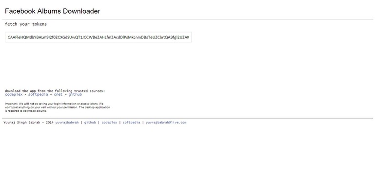Open the codeplex link in the footer
375x175 pixels.
109,122
